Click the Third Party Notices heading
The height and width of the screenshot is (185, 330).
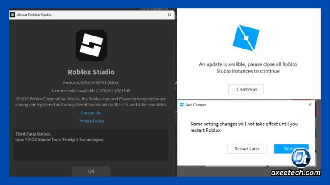(x=33, y=134)
